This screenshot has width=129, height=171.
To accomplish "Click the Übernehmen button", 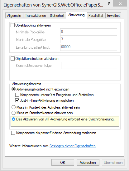I will (113, 162).
